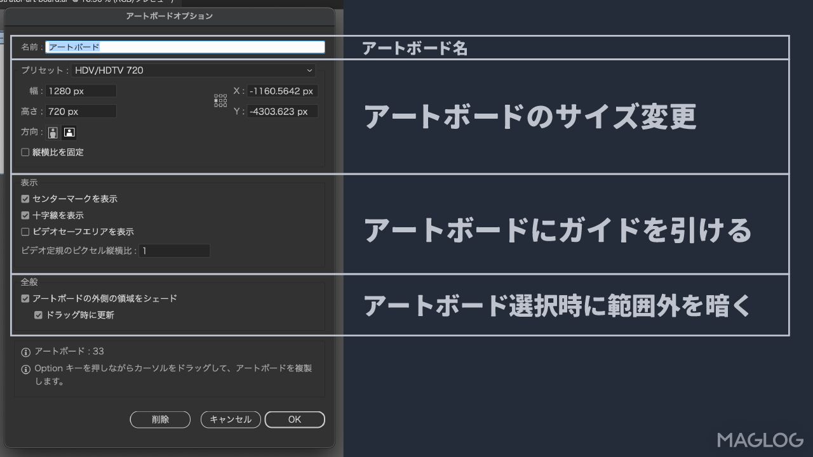Uncheck 十字線を表示
This screenshot has height=457, width=813.
pos(25,215)
